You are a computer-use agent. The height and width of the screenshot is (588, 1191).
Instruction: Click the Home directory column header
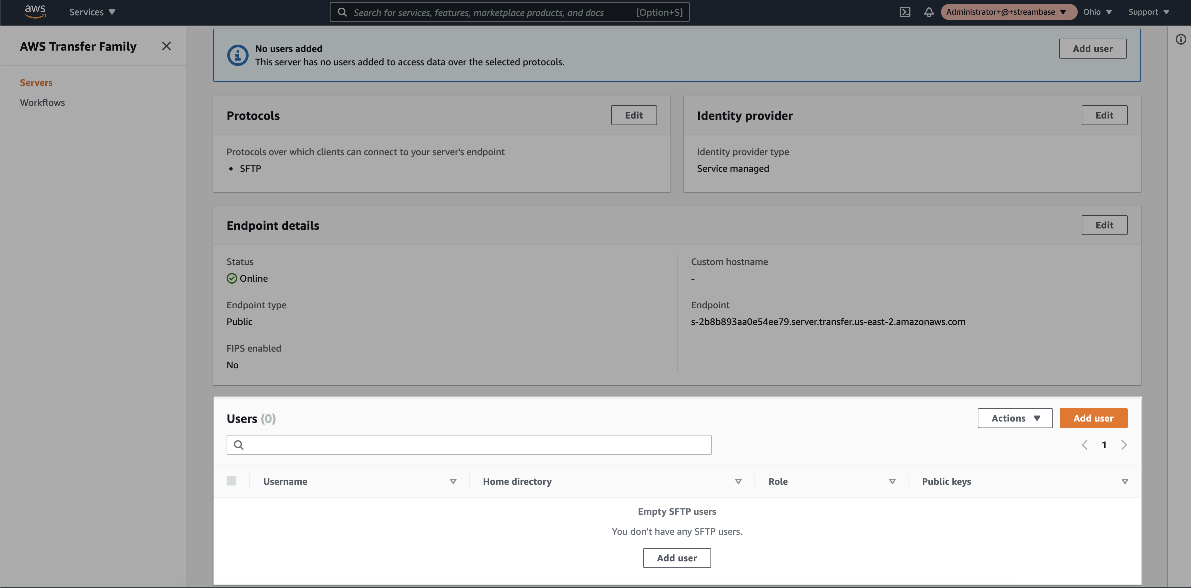[x=517, y=481]
